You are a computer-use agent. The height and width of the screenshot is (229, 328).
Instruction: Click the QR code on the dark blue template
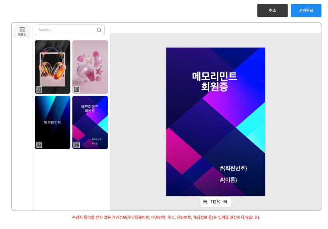pos(39,145)
